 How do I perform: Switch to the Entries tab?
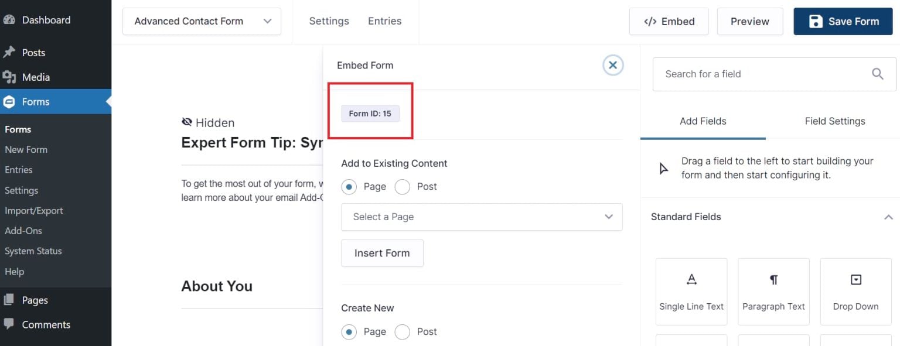tap(384, 20)
